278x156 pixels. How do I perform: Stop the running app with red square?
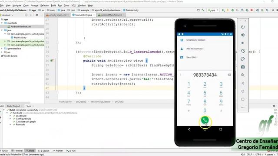pos(252,10)
